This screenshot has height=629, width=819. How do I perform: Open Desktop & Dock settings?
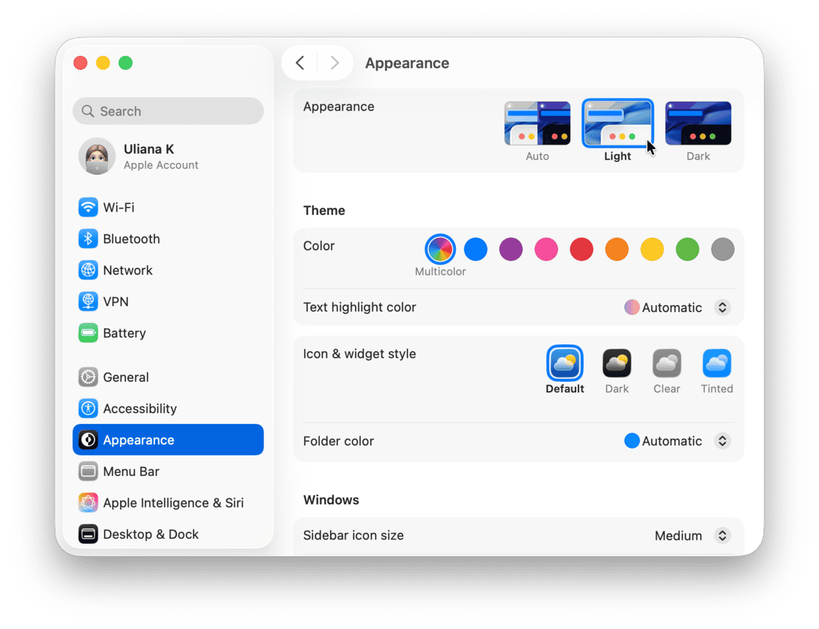(x=150, y=534)
